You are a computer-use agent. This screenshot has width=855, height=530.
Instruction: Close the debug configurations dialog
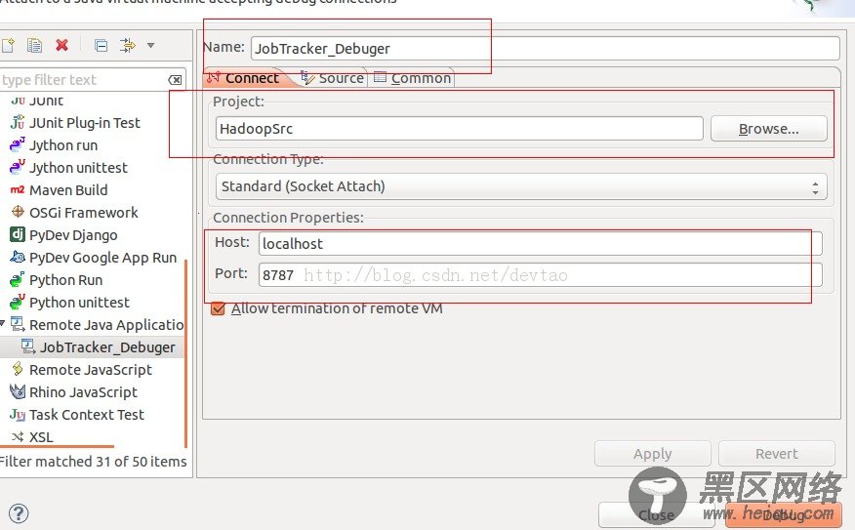656,515
